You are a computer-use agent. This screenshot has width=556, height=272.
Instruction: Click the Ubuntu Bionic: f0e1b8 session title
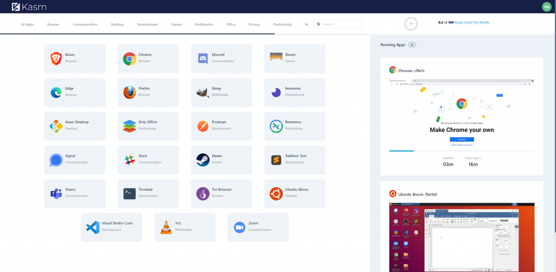418,194
